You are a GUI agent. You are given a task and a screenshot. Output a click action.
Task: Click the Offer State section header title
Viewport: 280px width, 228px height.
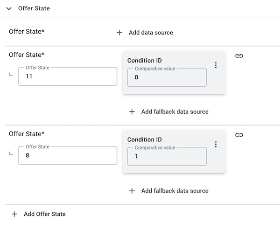(34, 8)
